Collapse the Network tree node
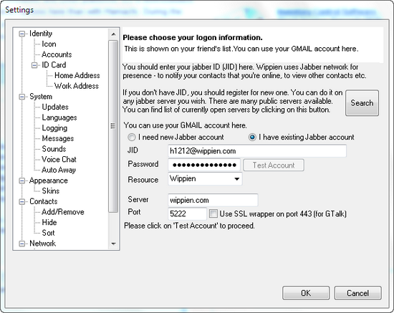 22,244
